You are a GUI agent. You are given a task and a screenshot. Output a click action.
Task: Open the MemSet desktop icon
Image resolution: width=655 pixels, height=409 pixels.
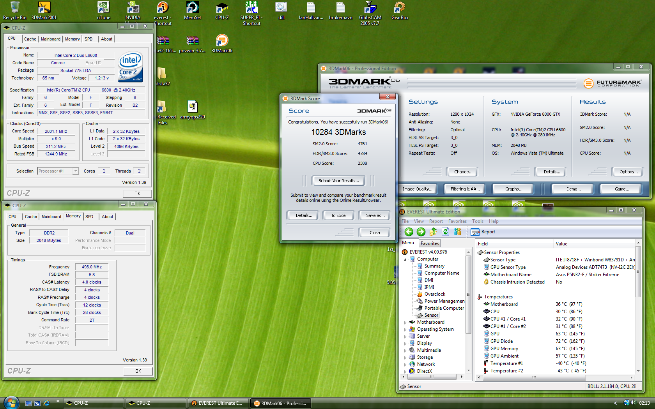[x=193, y=11]
